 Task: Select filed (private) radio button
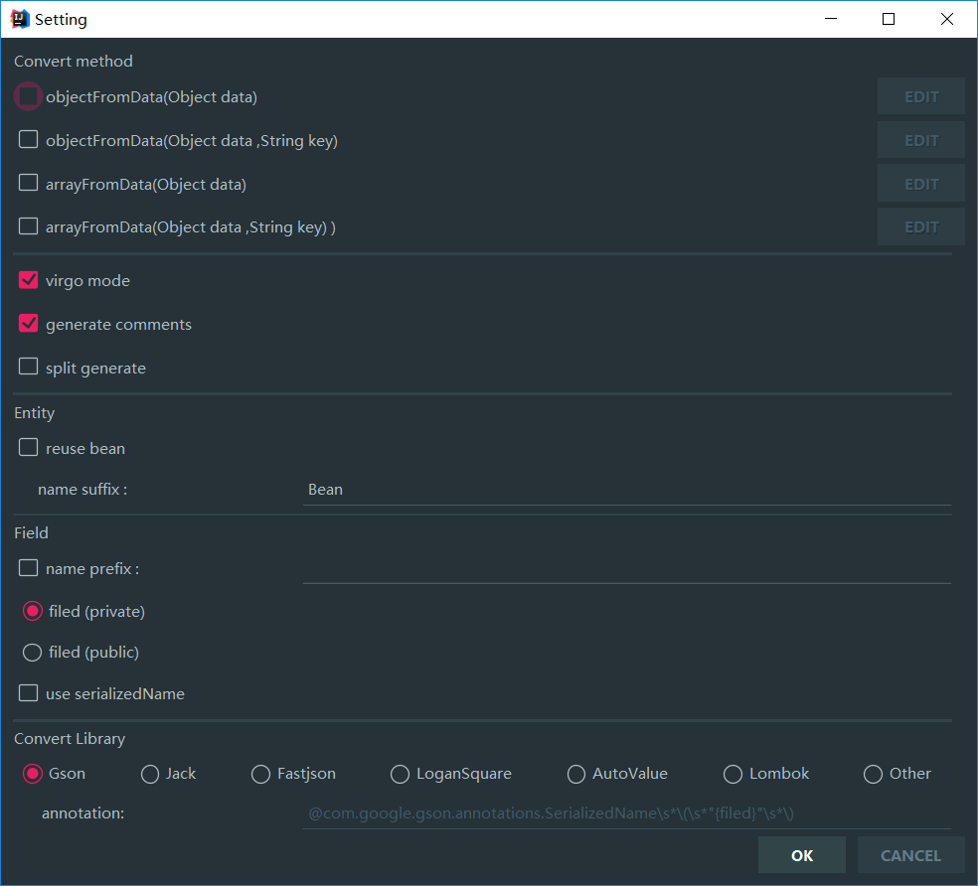pyautogui.click(x=32, y=611)
